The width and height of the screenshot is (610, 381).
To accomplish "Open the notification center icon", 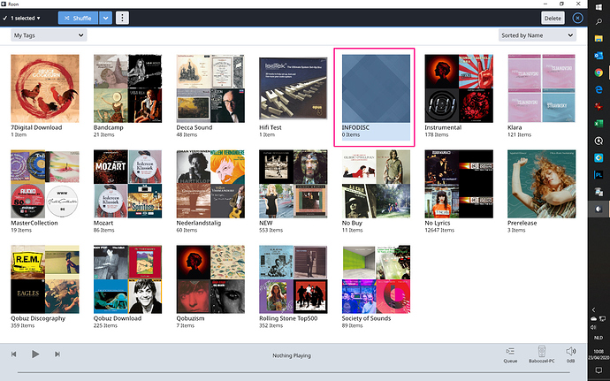I will pos(599,370).
